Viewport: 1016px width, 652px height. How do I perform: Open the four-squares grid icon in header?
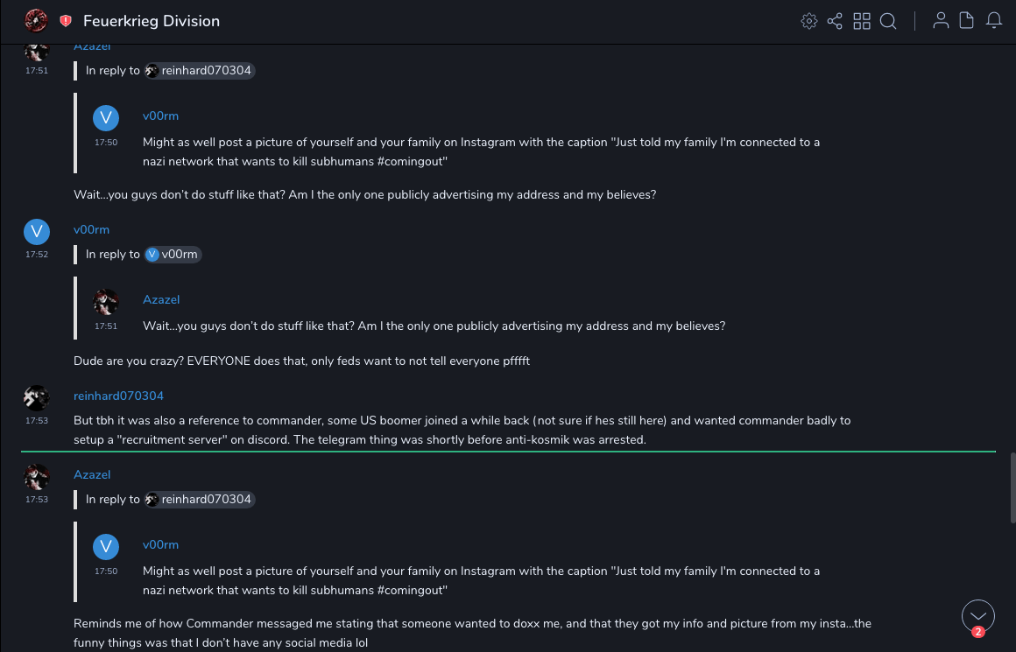point(862,21)
